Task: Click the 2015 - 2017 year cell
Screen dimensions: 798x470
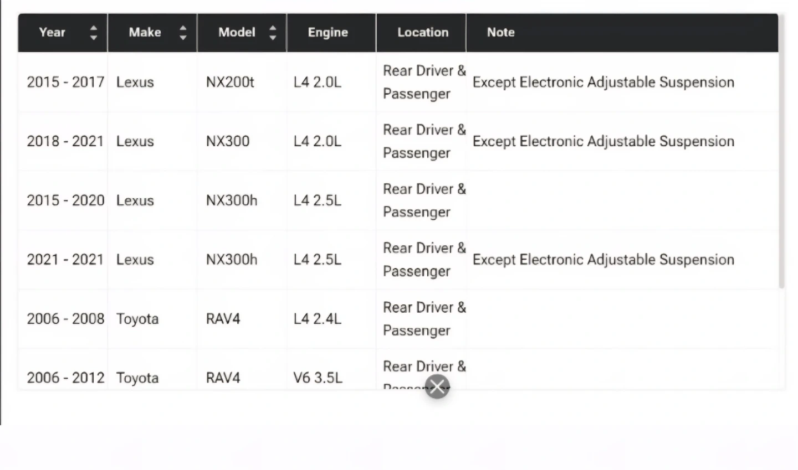Action: (65, 82)
